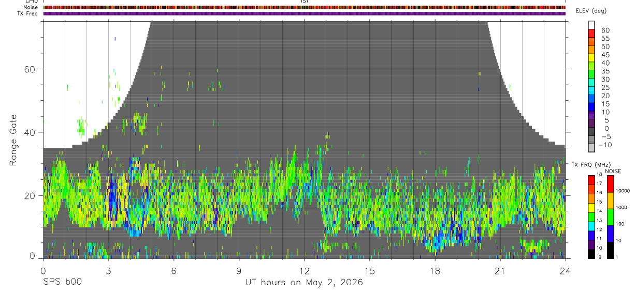The height and width of the screenshot is (293, 636).
Task: Click the 50 label on ELEV colorbar
Action: (605, 47)
